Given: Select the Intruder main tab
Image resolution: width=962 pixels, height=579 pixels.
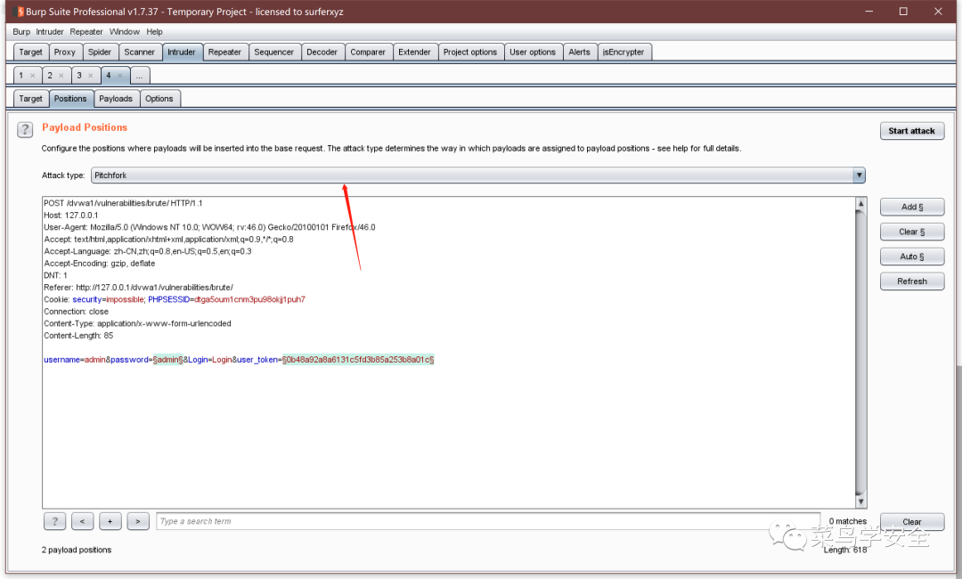Looking at the screenshot, I should pyautogui.click(x=182, y=53).
